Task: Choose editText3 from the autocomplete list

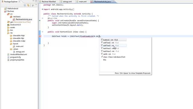Action: (114, 45)
